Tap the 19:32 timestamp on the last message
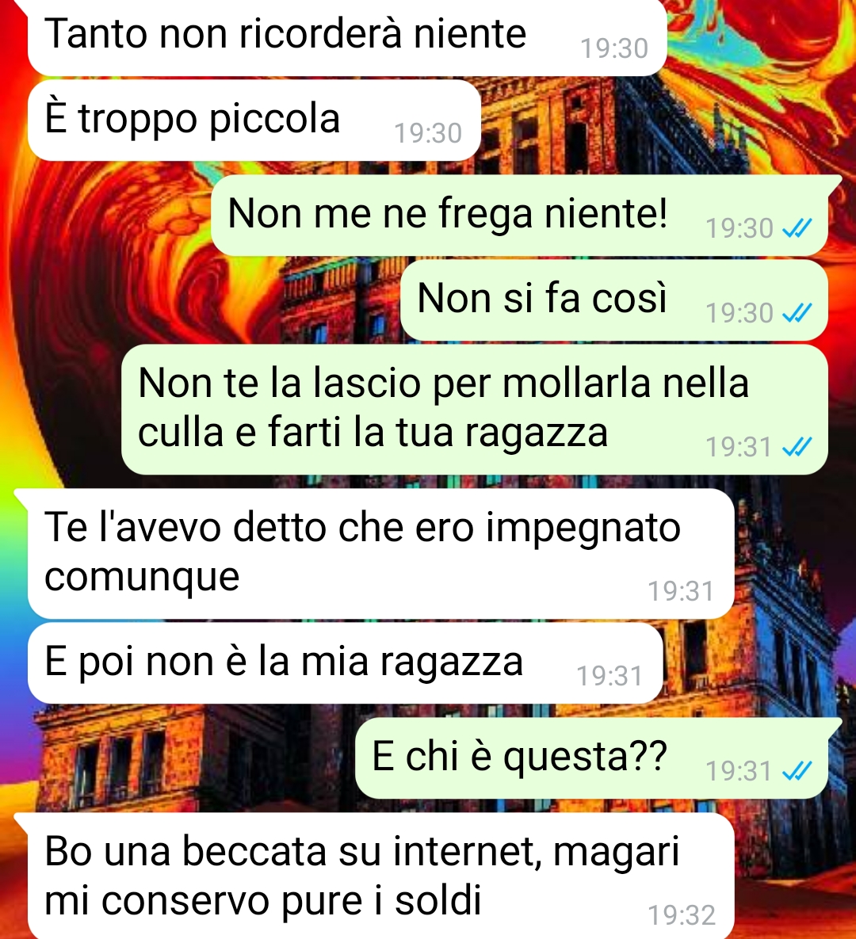Viewport: 856px width, 939px height. click(x=682, y=915)
